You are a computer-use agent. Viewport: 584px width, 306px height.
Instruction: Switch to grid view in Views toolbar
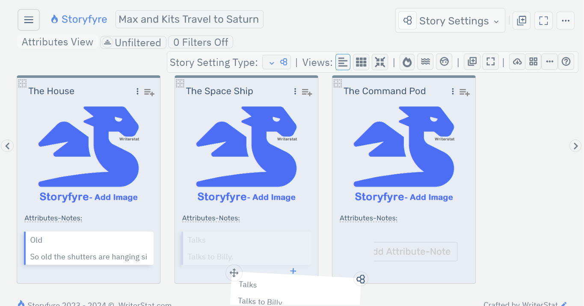click(x=361, y=62)
